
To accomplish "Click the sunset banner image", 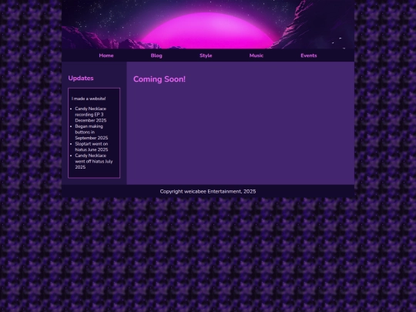I will tap(208, 25).
